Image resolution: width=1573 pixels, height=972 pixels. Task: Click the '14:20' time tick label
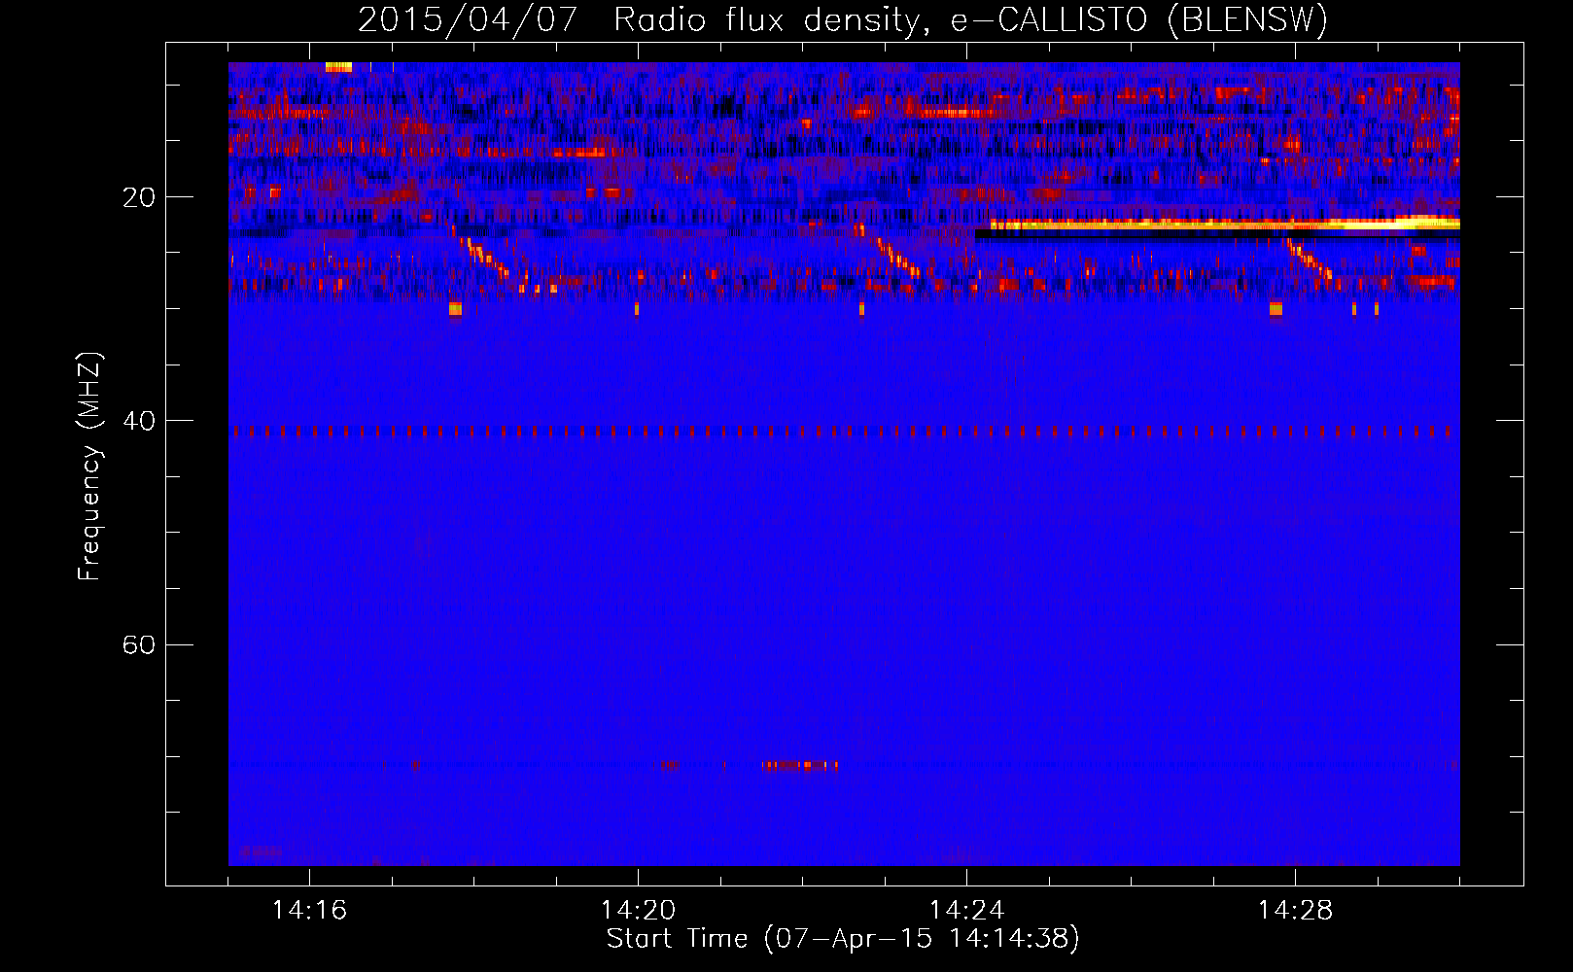[x=638, y=911]
